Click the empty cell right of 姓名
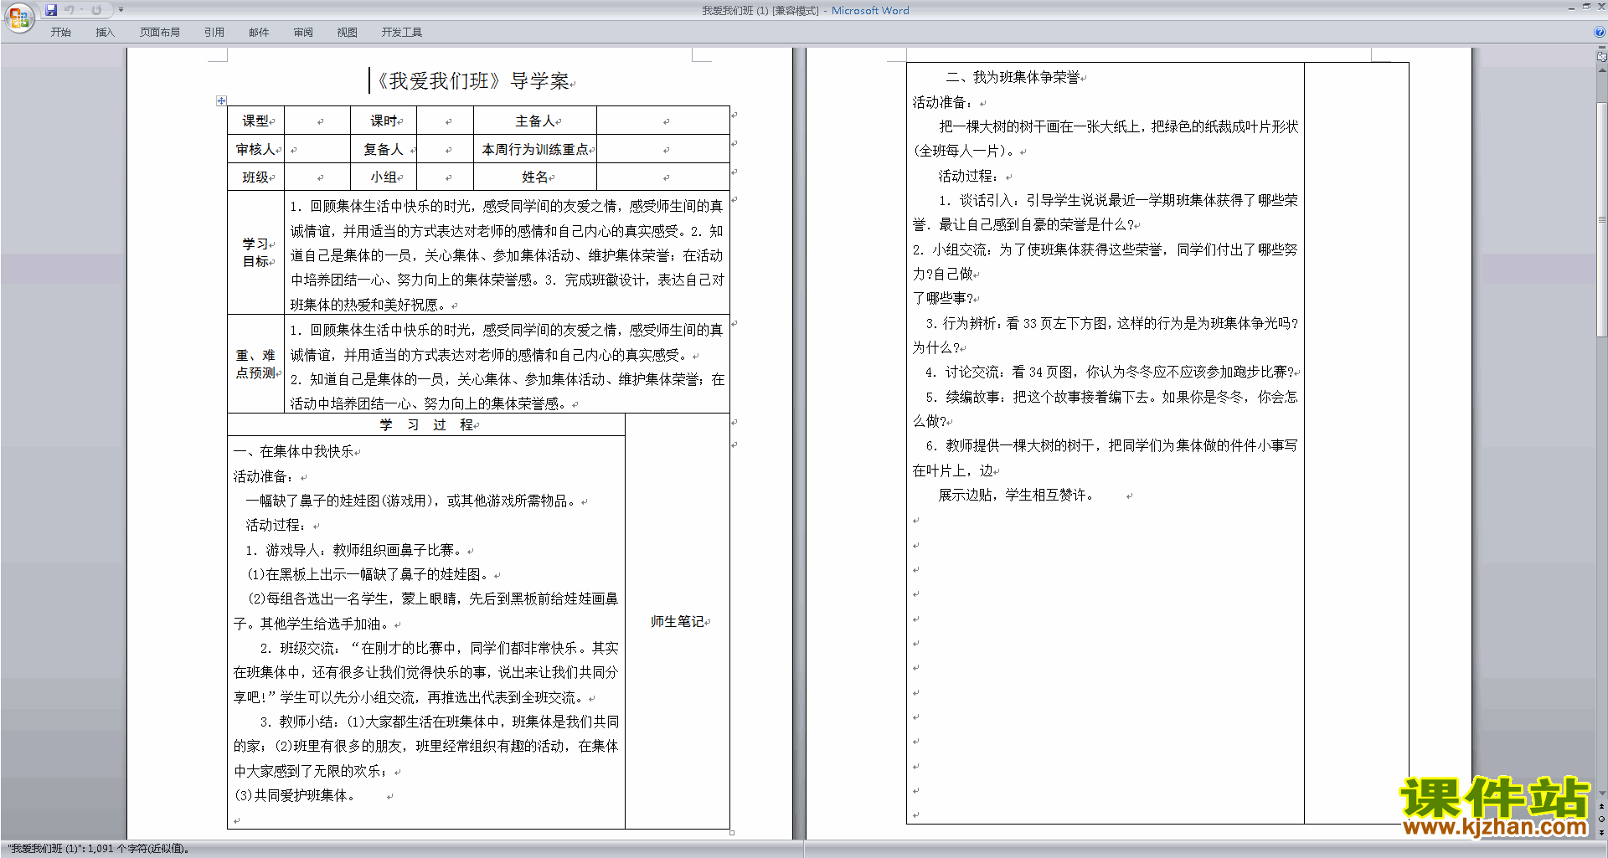This screenshot has width=1608, height=858. pos(663,177)
